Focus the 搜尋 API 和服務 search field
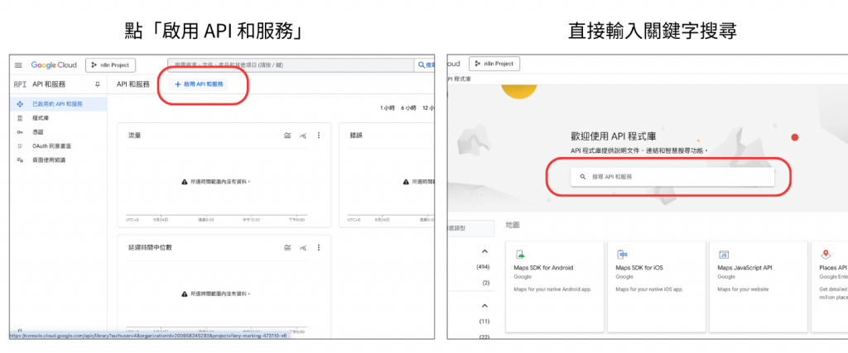 tap(672, 177)
